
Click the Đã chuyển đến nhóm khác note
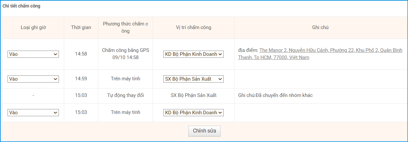coord(275,96)
